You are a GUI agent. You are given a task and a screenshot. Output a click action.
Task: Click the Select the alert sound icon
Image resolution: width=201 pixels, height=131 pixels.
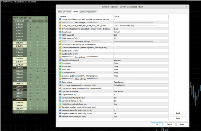pos(60,60)
